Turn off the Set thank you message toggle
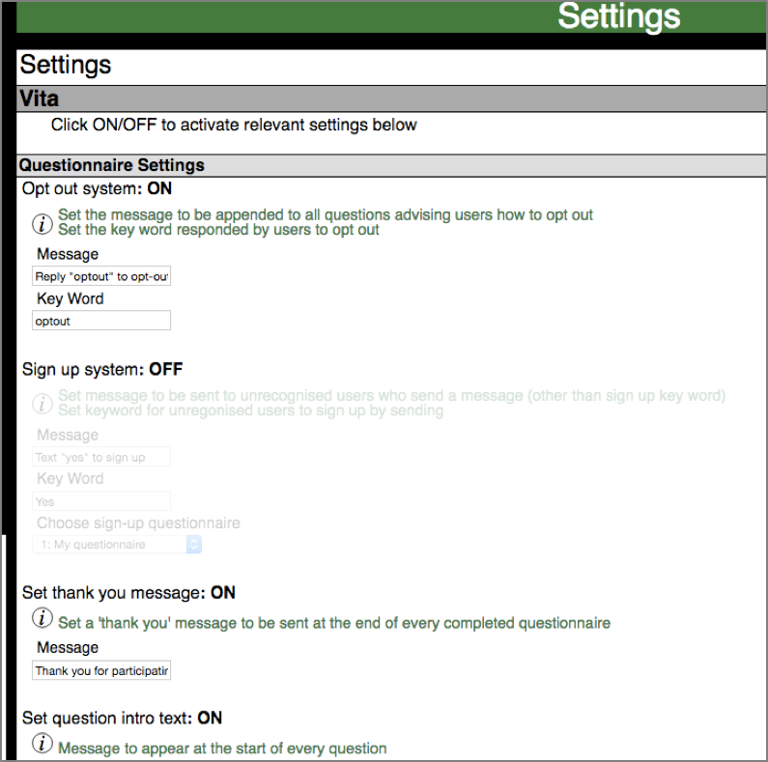This screenshot has height=762, width=768. [222, 592]
